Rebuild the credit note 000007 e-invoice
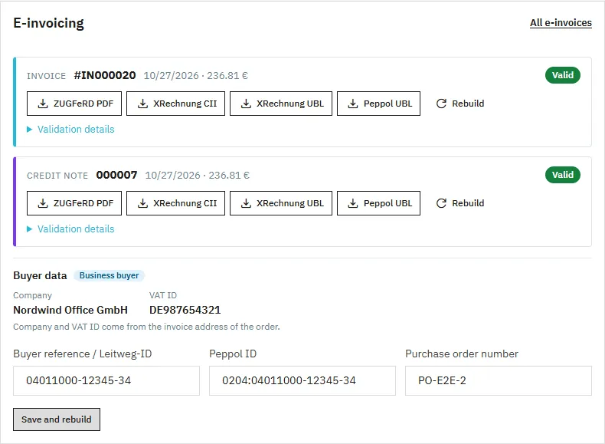This screenshot has height=444, width=605. coord(460,203)
